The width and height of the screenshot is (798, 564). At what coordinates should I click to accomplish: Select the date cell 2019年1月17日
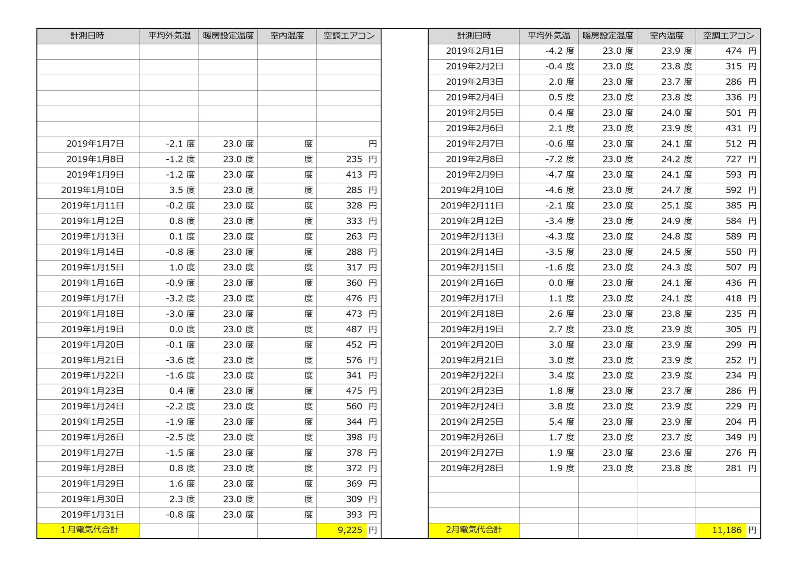88,299
